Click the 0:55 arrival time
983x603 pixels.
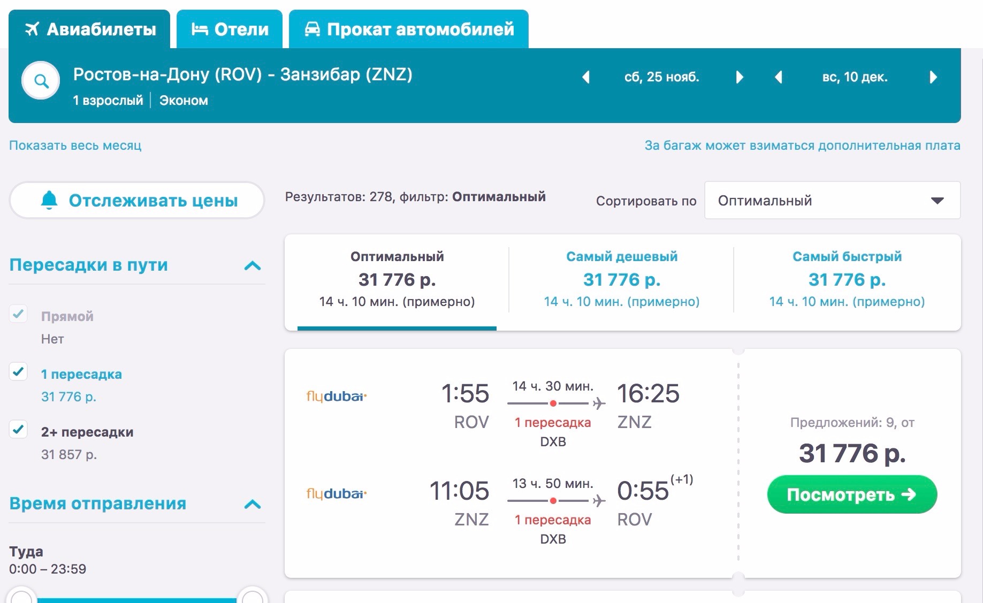point(643,491)
